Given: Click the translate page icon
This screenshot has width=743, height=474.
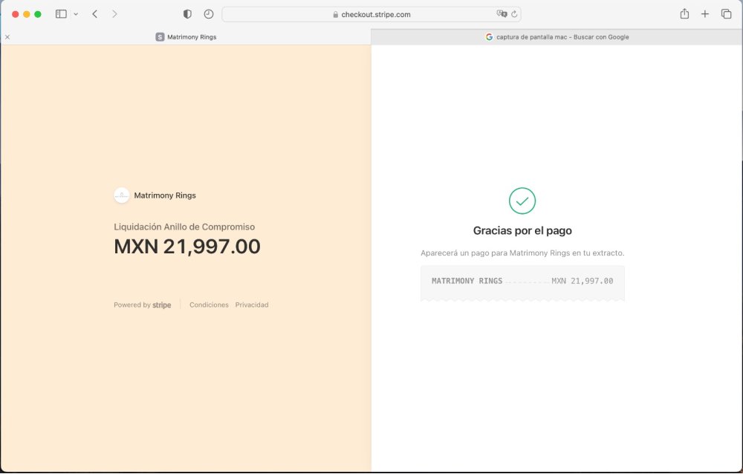Looking at the screenshot, I should pos(502,14).
